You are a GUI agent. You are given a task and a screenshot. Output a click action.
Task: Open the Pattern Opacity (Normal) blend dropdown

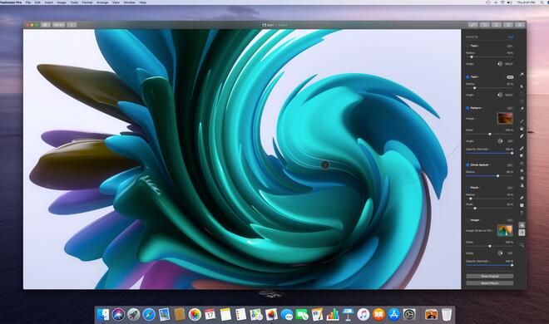(x=478, y=150)
